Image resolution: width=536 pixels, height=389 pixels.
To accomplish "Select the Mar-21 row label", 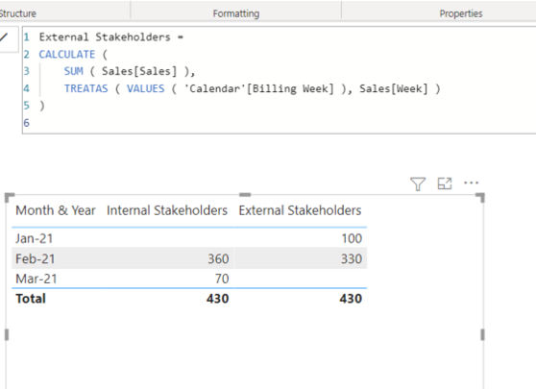I will (x=37, y=279).
